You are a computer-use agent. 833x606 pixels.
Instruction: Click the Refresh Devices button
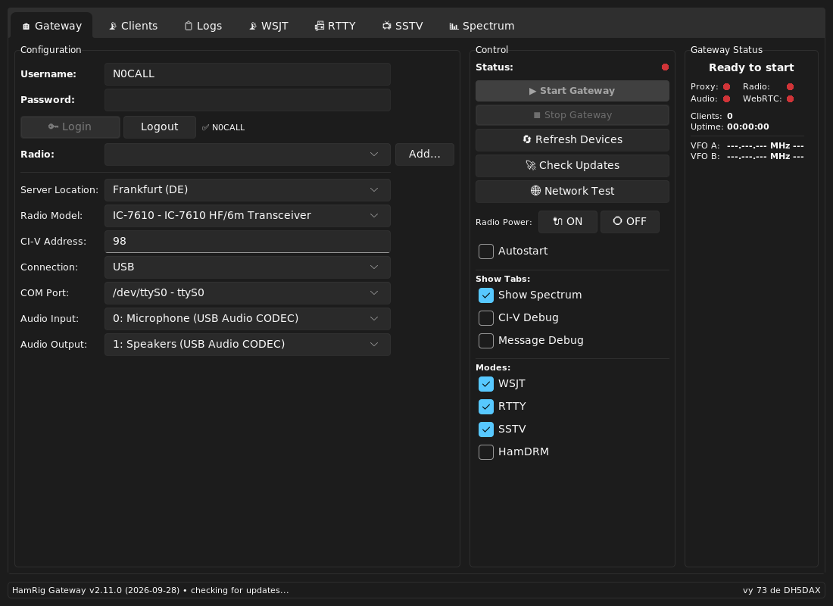[572, 140]
